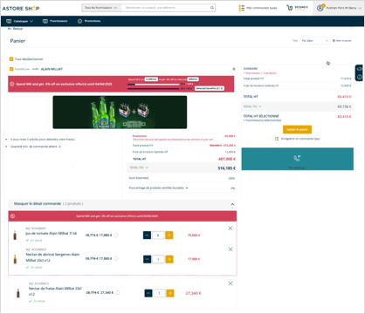Open the cart icon in the header

click(290, 8)
